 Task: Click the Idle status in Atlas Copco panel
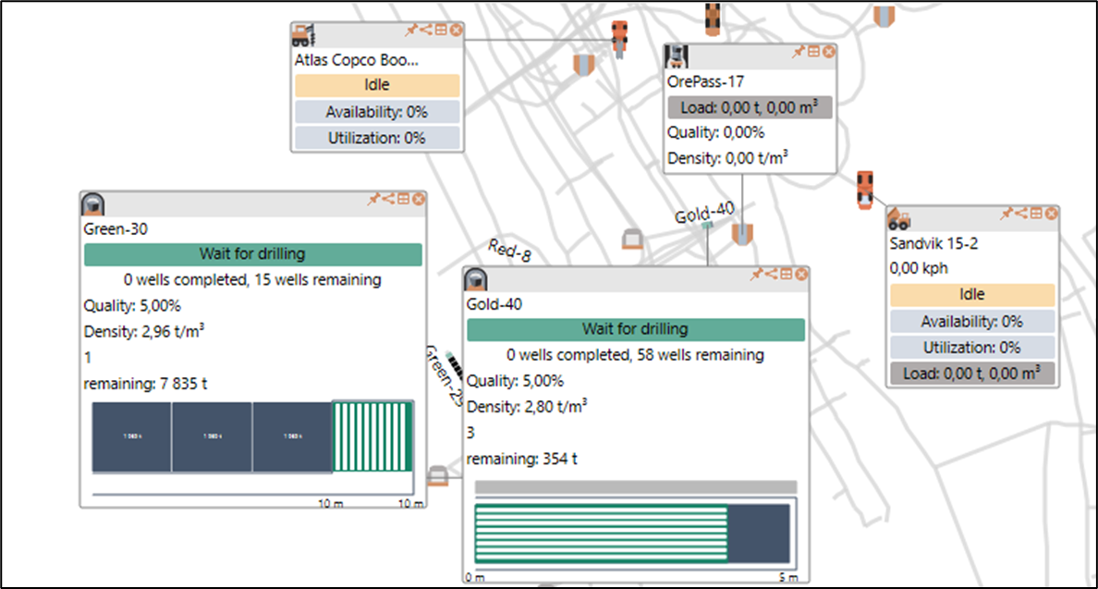click(x=377, y=85)
